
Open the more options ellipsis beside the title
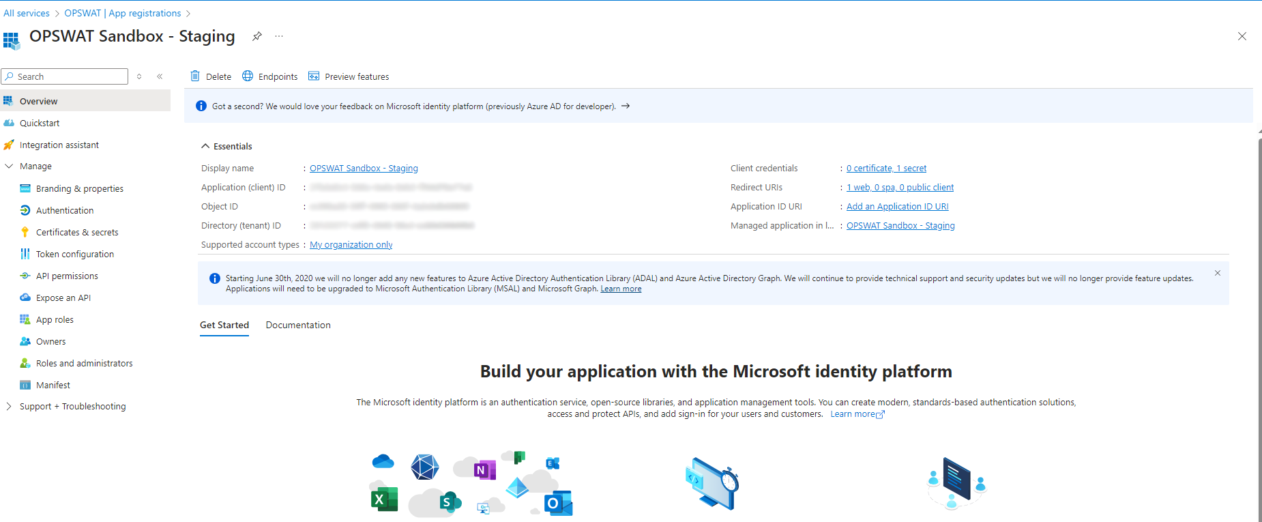(x=279, y=36)
